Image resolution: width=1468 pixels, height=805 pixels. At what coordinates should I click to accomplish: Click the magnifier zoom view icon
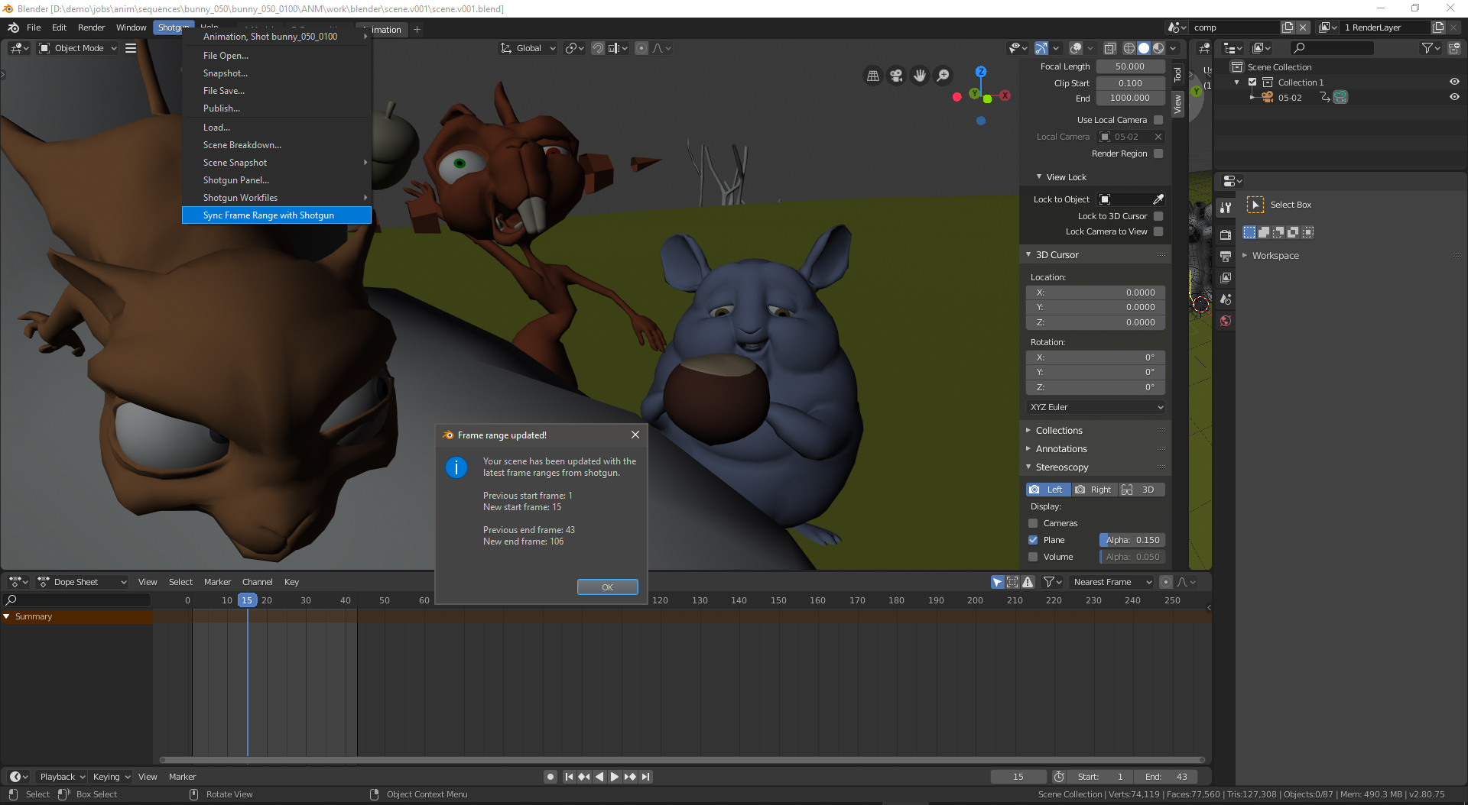pyautogui.click(x=943, y=76)
